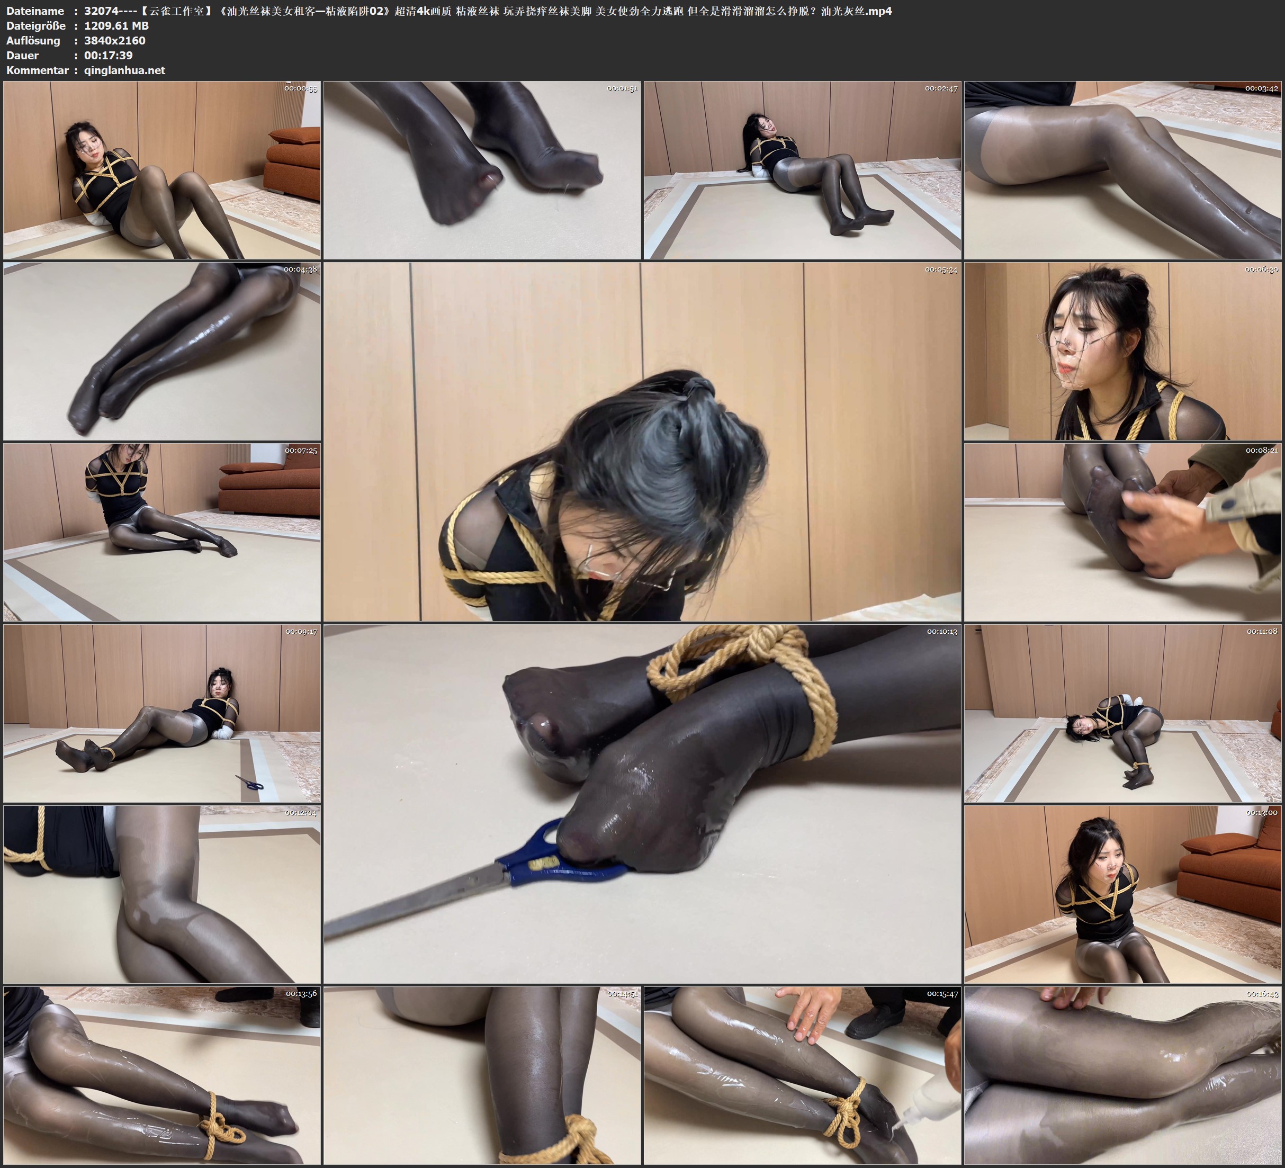Click the thumbnail marked 00:11:08

pyautogui.click(x=1123, y=713)
